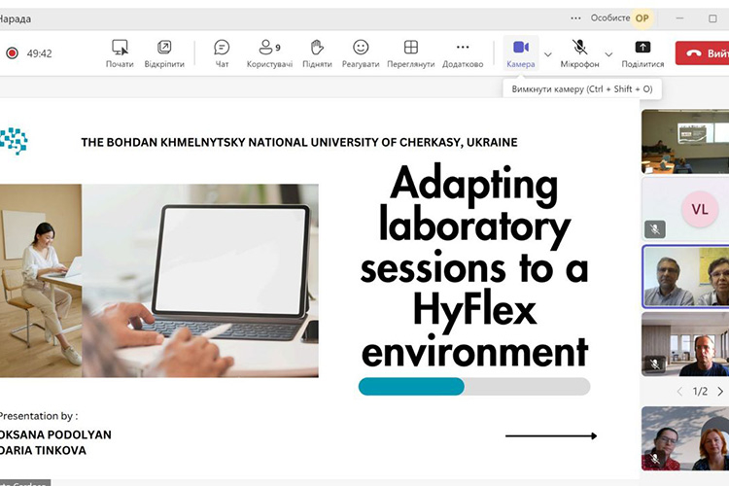Screen dimensions: 729x486
Task: Go to next participants page arrow
Action: click(x=720, y=392)
